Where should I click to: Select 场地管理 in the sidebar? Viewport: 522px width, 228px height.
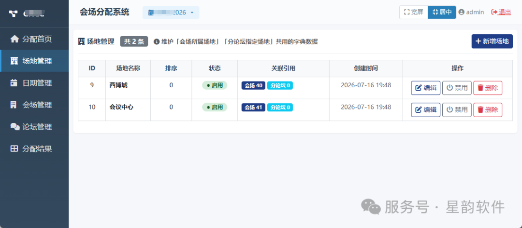click(x=34, y=61)
